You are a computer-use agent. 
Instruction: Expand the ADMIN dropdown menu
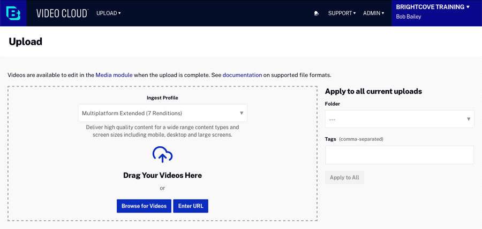coord(373,13)
